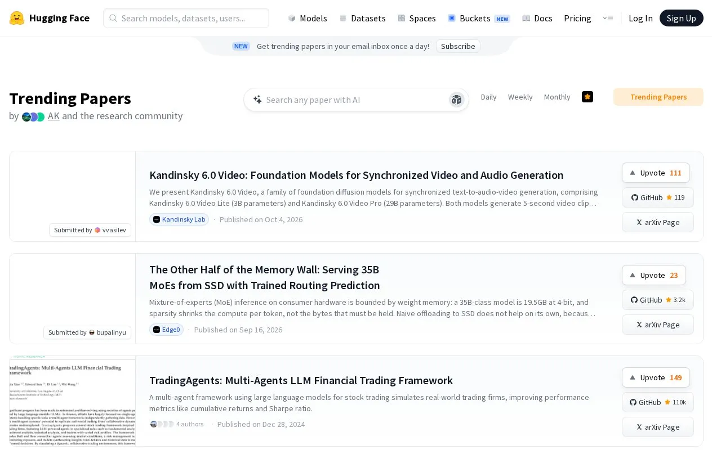Click the TradingAgents author avatars
This screenshot has width=721, height=450.
coord(162,424)
